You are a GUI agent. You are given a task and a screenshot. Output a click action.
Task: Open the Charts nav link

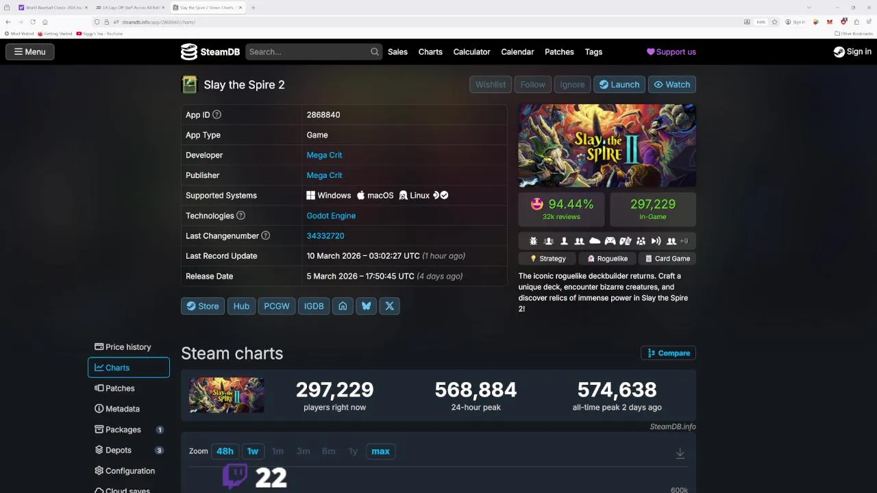coord(430,52)
